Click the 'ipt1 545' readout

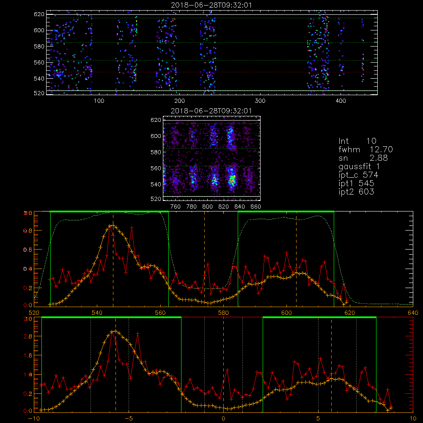click(356, 184)
